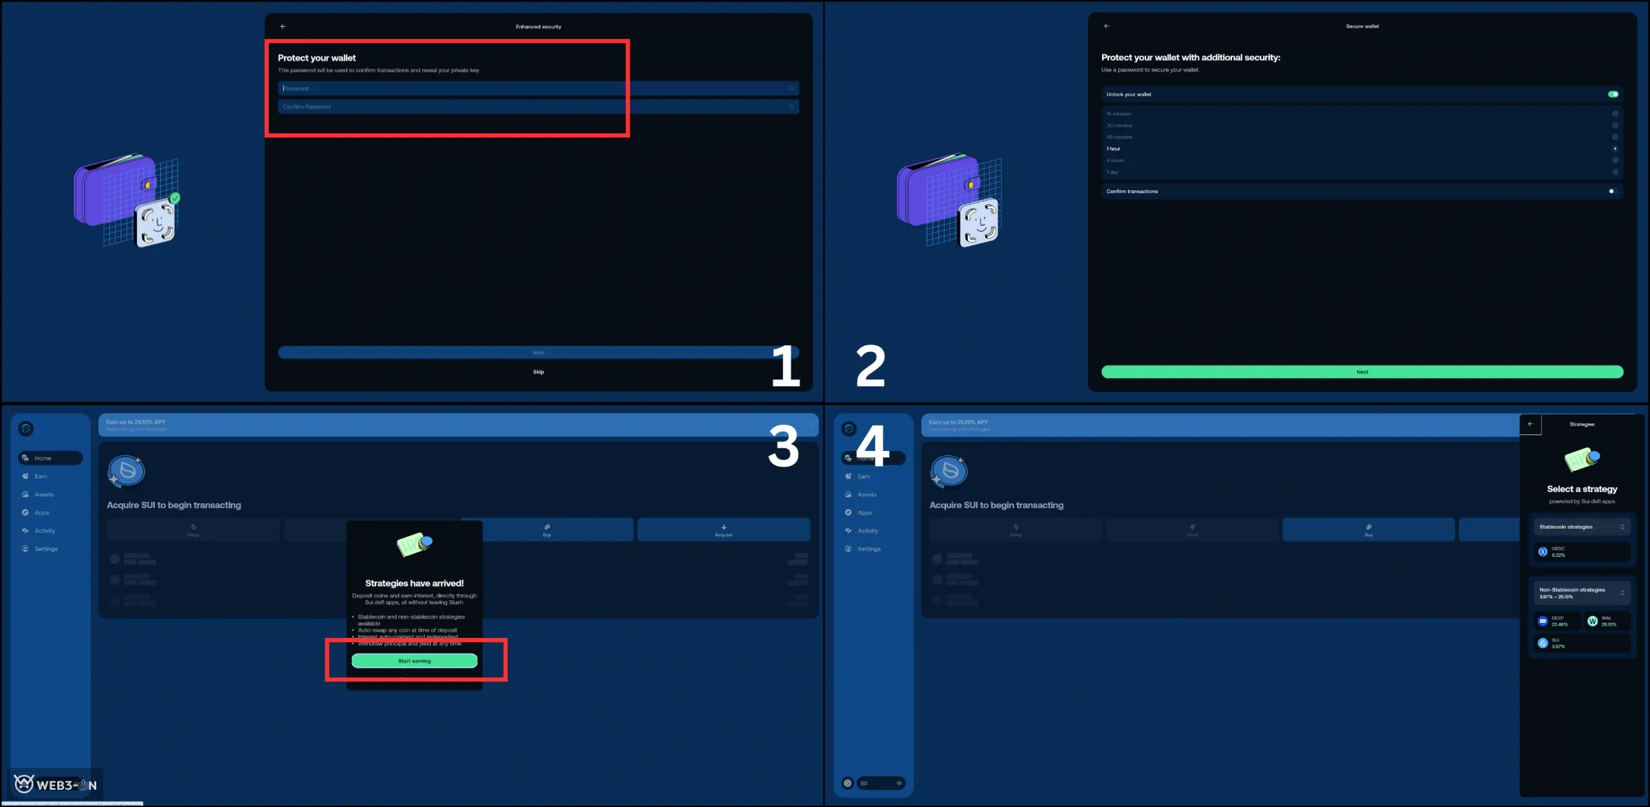The height and width of the screenshot is (807, 1650).
Task: Click back arrow on Enhanced security screen
Action: (x=283, y=27)
